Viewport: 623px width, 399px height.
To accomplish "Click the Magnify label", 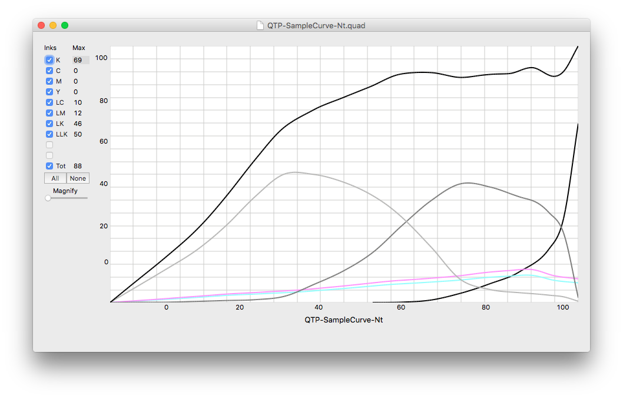I will click(65, 191).
